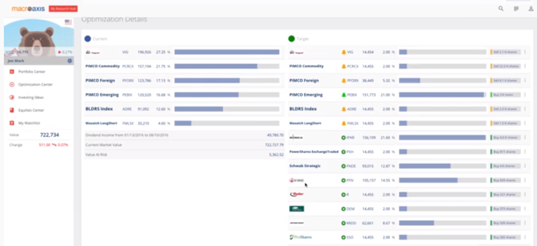Click the current VIG 27.25% allocation bar
This screenshot has width=537, height=246.
tap(227, 52)
